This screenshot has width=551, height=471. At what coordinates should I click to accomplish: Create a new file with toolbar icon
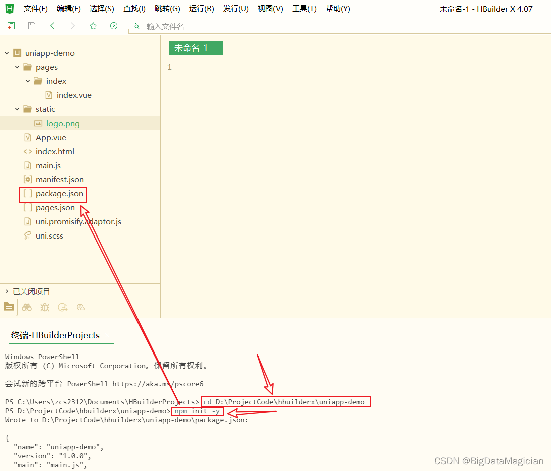tap(11, 26)
